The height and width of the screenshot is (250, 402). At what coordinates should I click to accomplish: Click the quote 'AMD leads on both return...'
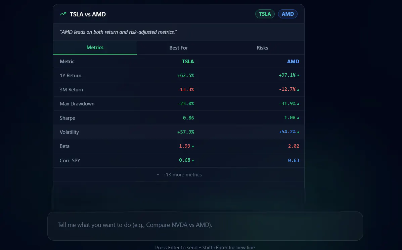coord(118,32)
